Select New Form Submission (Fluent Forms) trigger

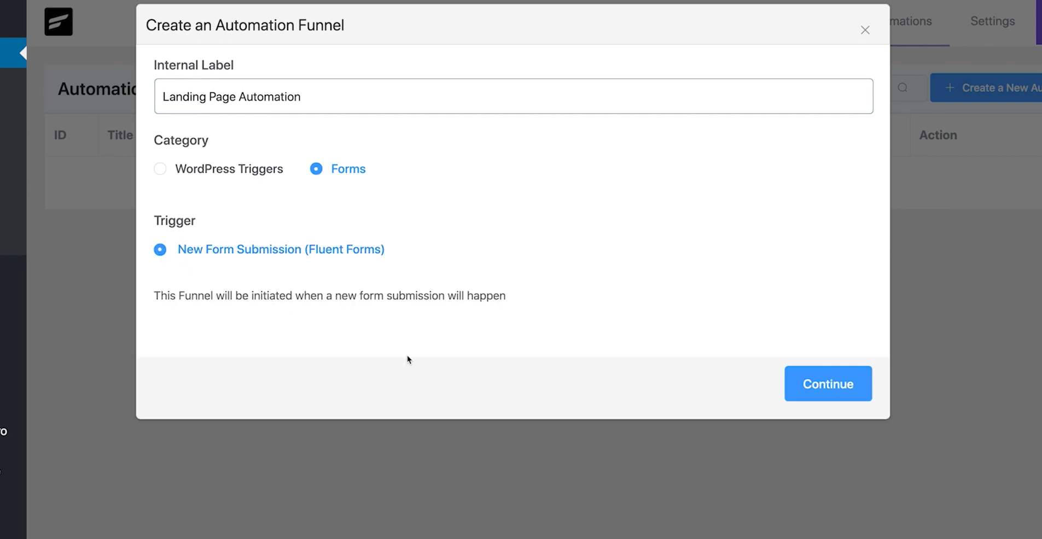tap(159, 249)
